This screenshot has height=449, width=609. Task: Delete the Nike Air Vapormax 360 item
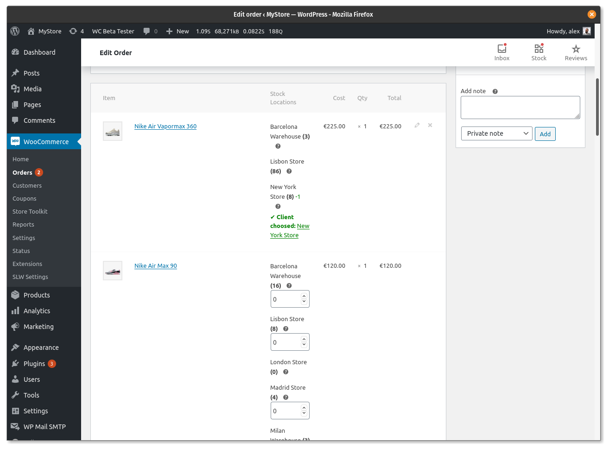coord(430,125)
